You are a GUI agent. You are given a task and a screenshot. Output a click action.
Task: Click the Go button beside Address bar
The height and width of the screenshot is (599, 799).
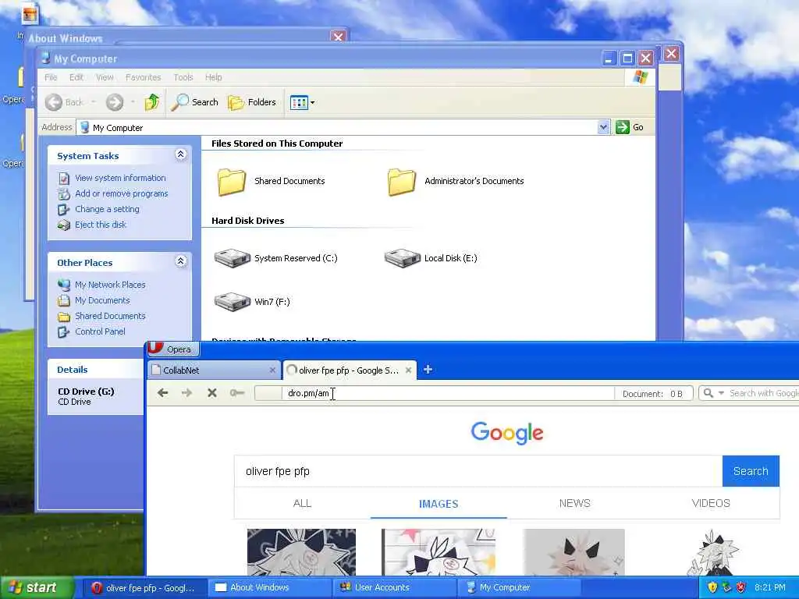pos(630,127)
